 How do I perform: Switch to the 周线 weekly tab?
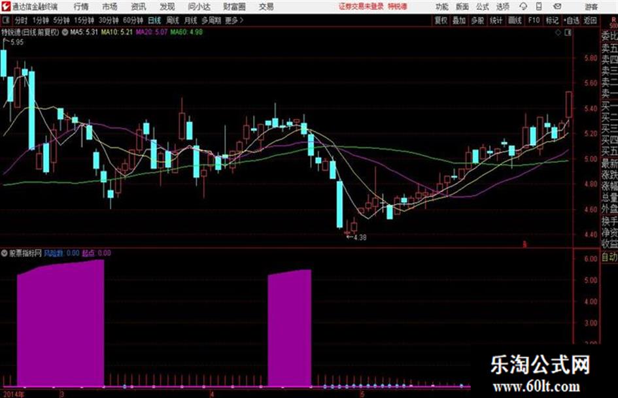[173, 20]
